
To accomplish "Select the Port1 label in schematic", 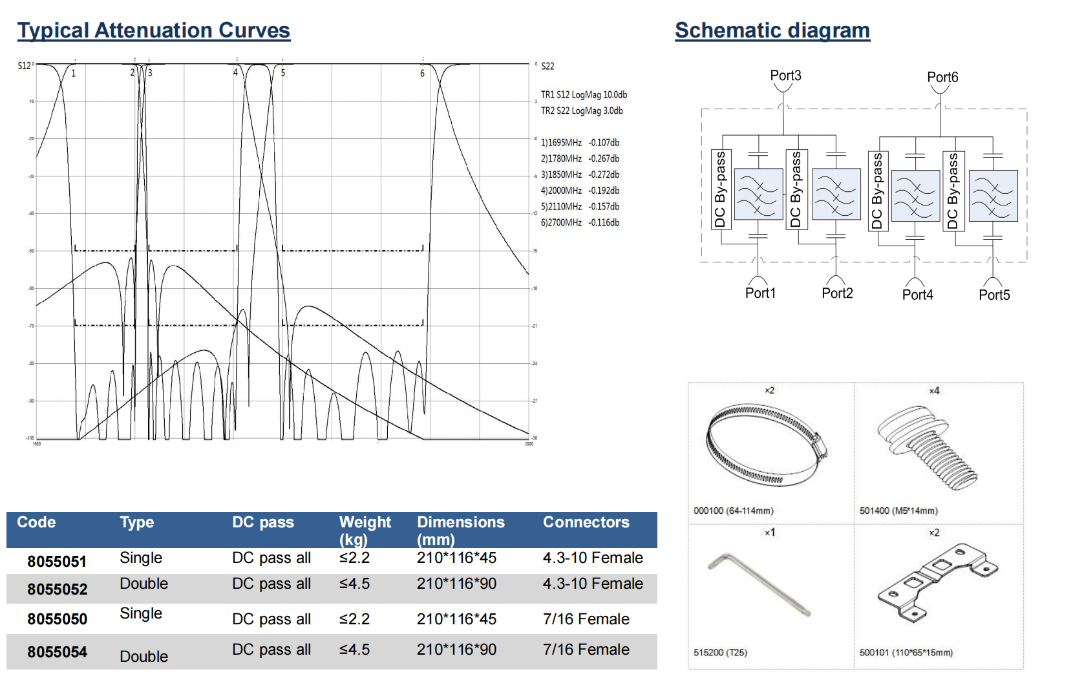I will tap(760, 293).
